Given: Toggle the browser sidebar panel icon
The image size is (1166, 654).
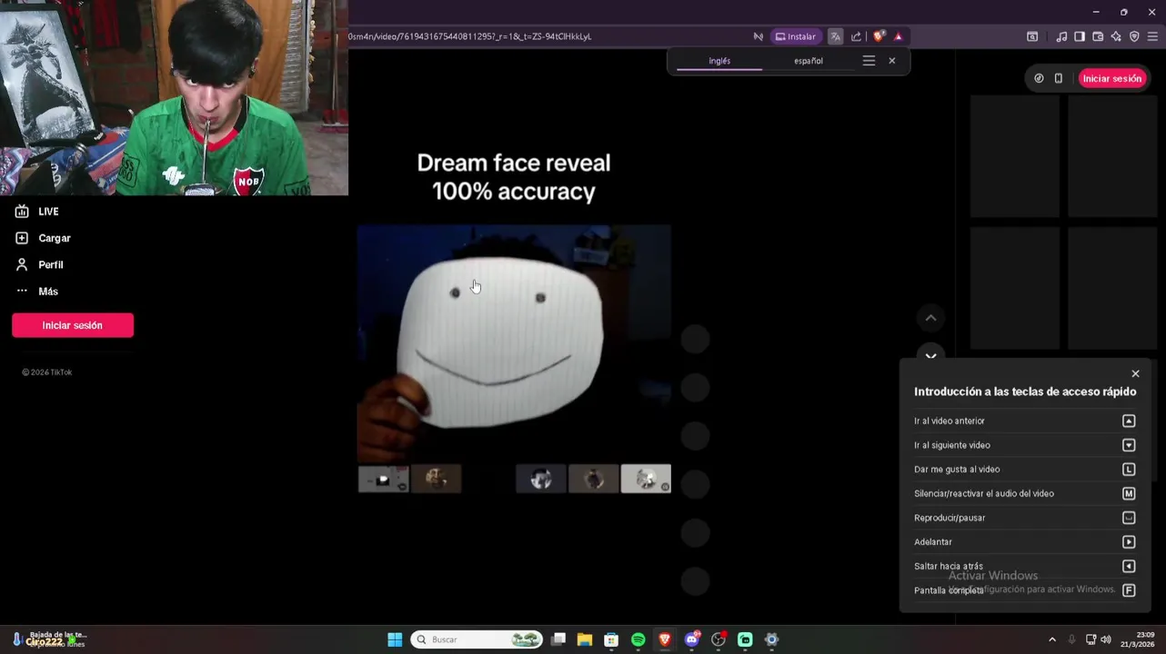Looking at the screenshot, I should (1080, 36).
